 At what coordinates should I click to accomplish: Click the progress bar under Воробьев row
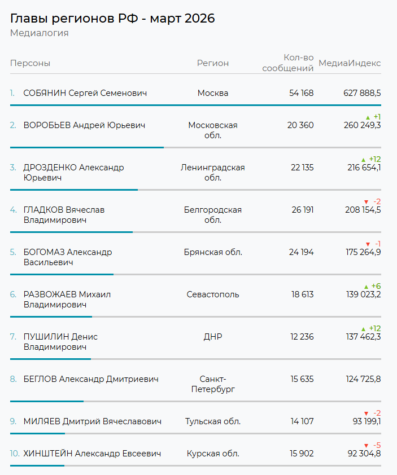click(x=87, y=147)
